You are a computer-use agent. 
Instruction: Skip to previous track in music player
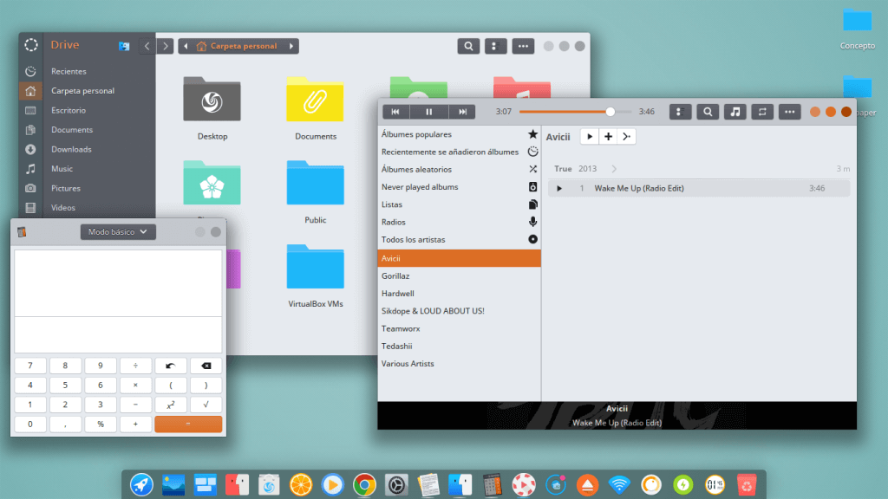395,112
